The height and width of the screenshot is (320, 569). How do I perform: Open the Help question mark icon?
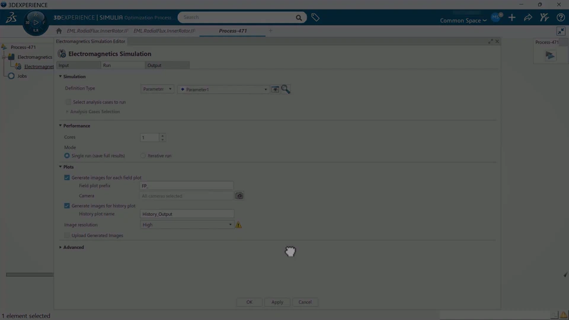tap(561, 17)
